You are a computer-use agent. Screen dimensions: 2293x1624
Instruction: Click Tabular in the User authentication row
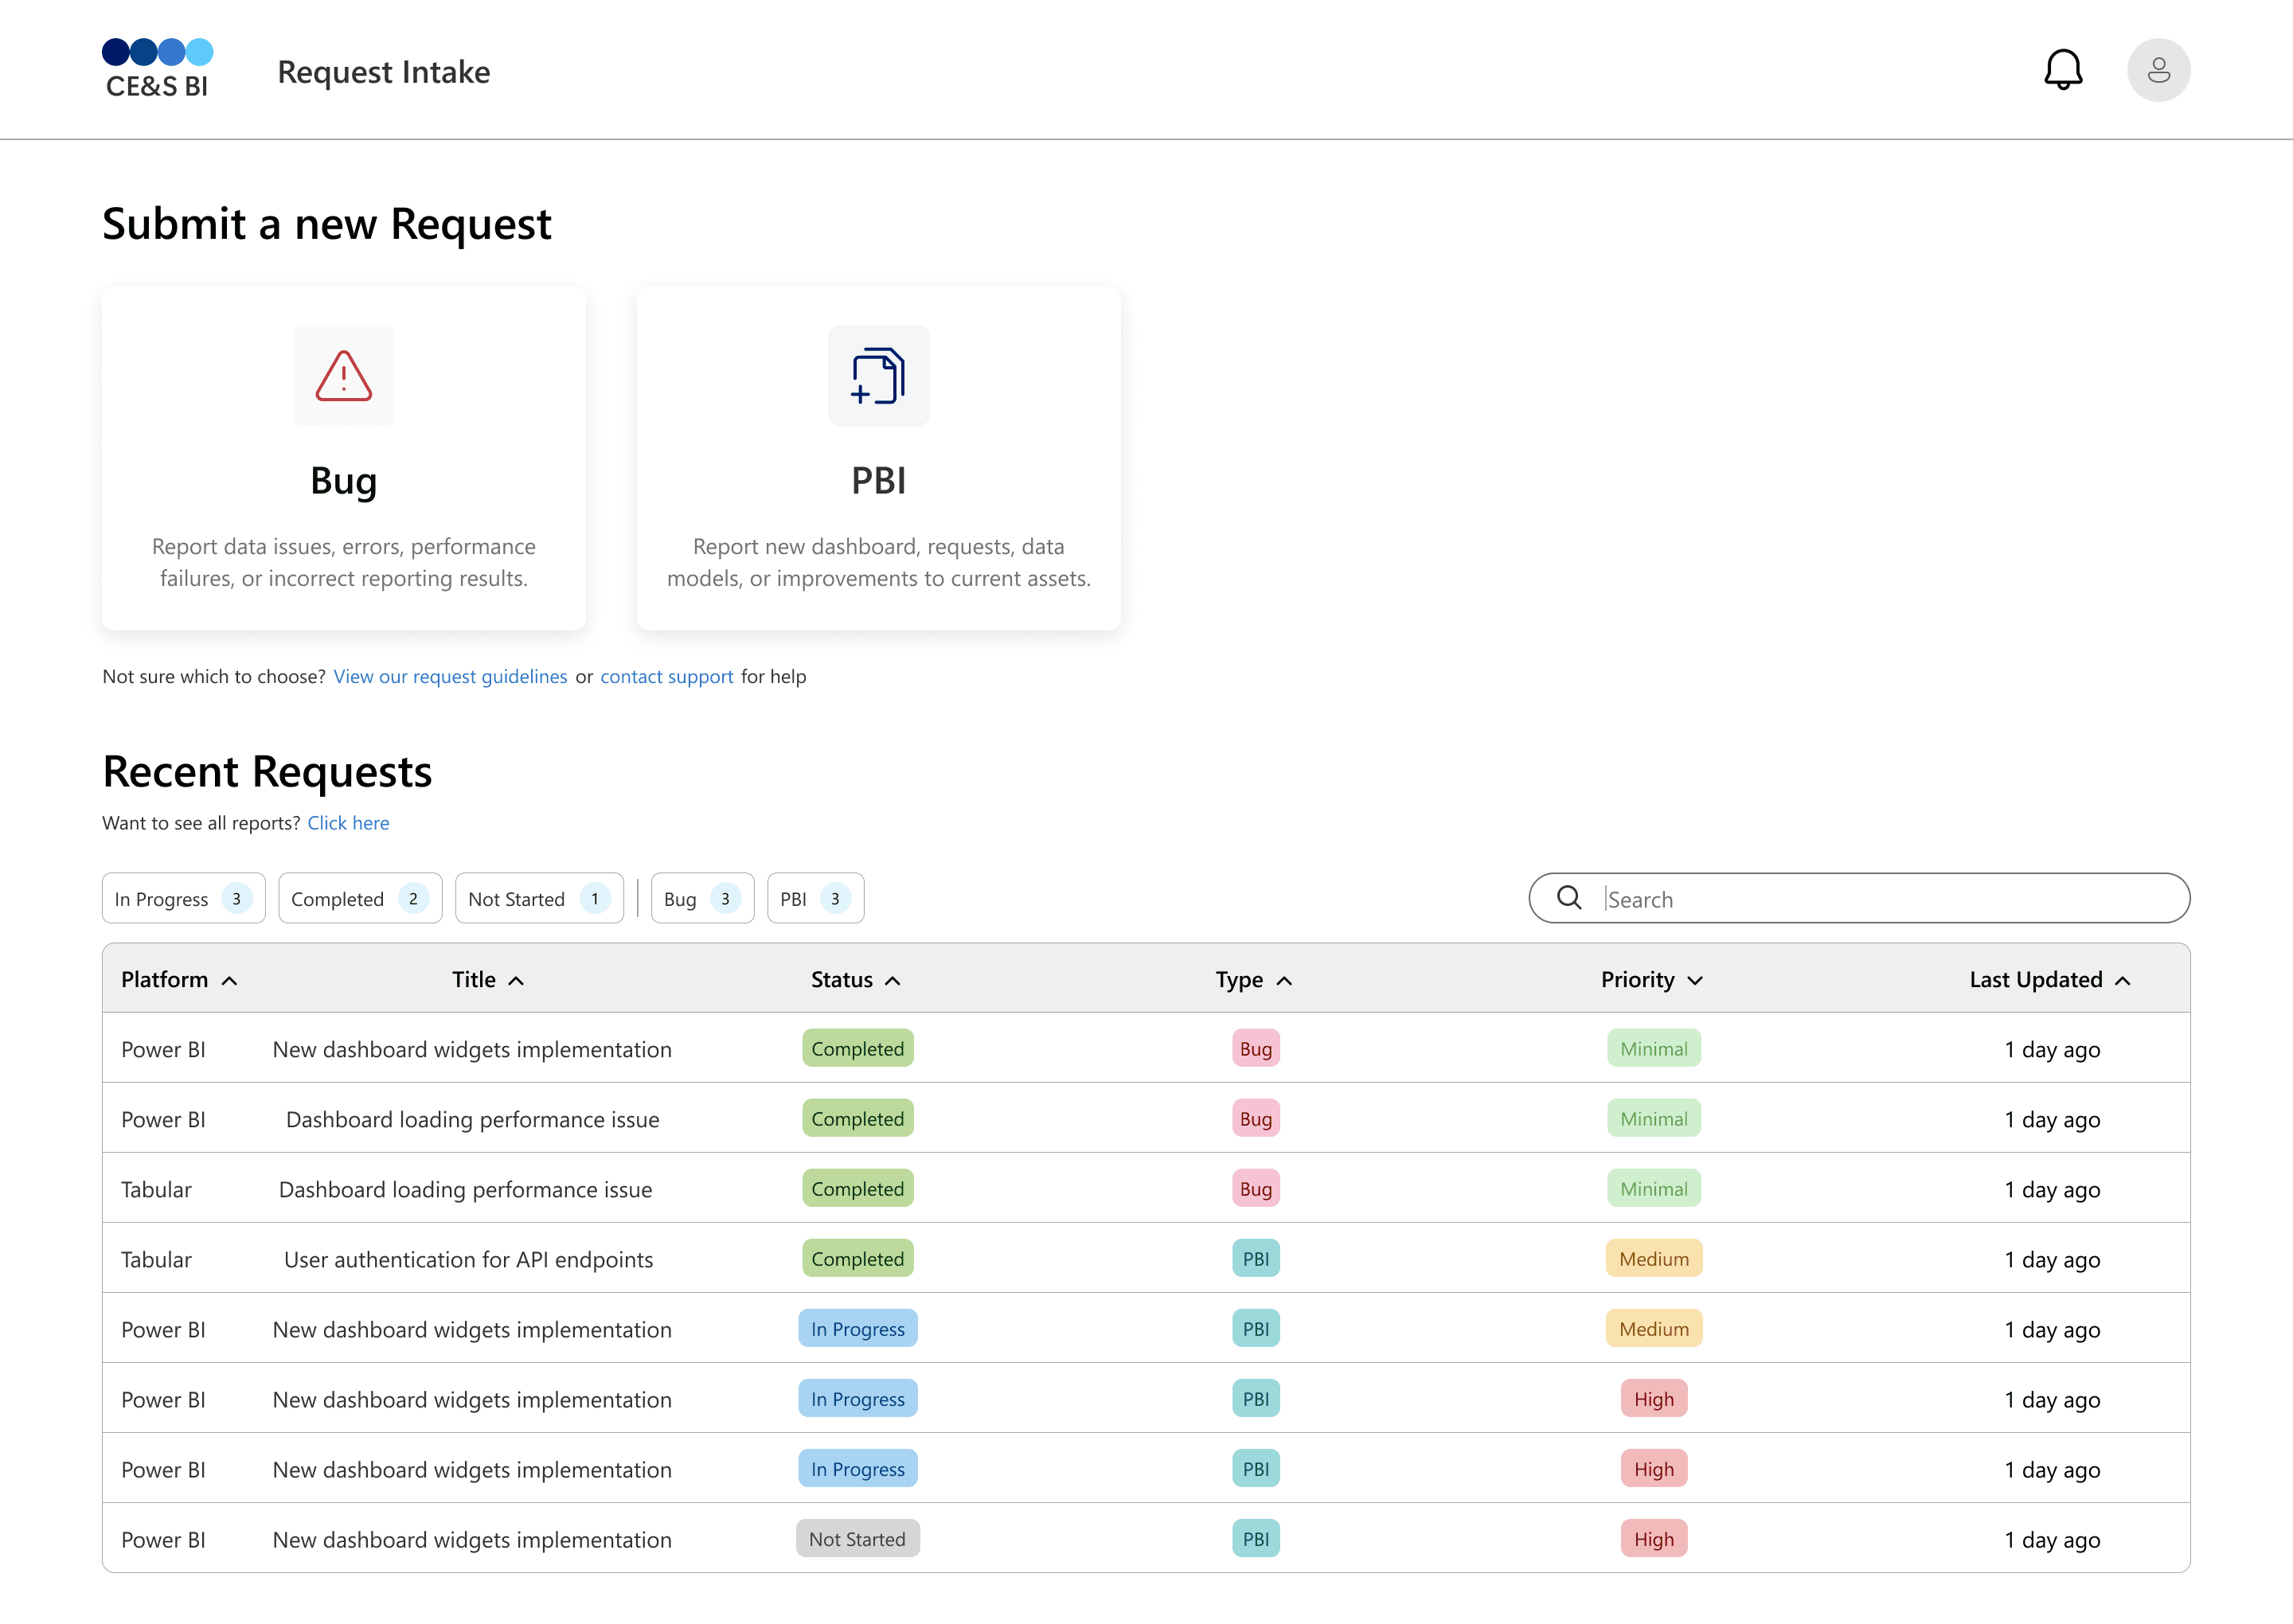[x=156, y=1260]
